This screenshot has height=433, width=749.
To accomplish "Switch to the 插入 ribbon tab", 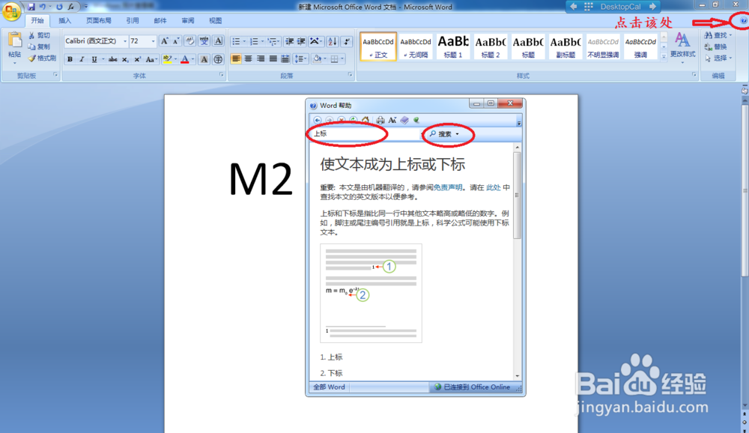I will (x=64, y=20).
